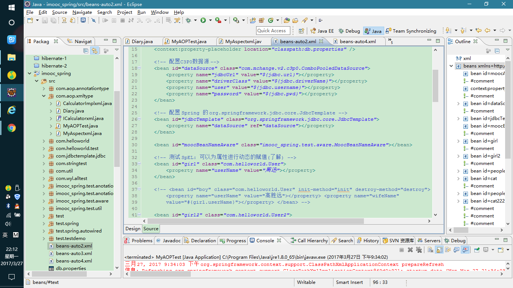Switch to the Problems tab

coord(139,241)
